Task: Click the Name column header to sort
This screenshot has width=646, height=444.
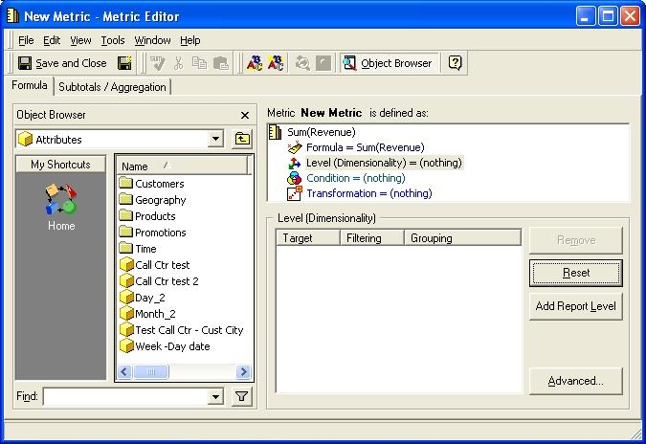Action: pos(144,166)
